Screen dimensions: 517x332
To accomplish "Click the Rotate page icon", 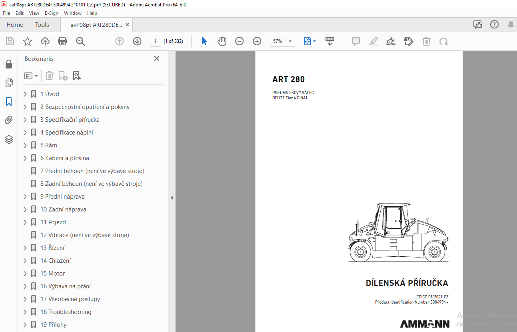I will (x=444, y=41).
